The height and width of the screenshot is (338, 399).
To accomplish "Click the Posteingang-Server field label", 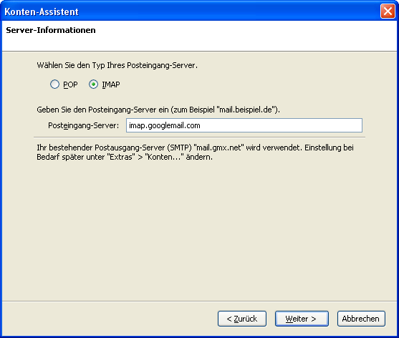I will (x=84, y=125).
